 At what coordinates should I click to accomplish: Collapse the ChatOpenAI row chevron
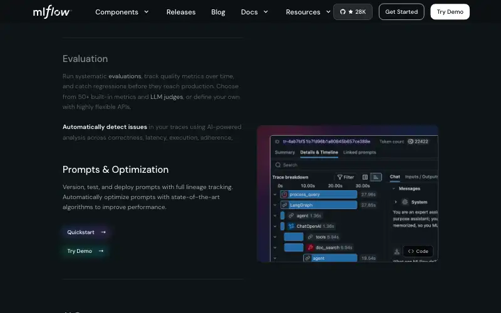pyautogui.click(x=275, y=226)
